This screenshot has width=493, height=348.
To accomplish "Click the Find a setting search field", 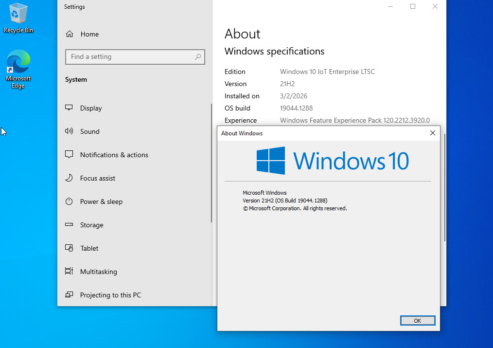I will (x=135, y=56).
